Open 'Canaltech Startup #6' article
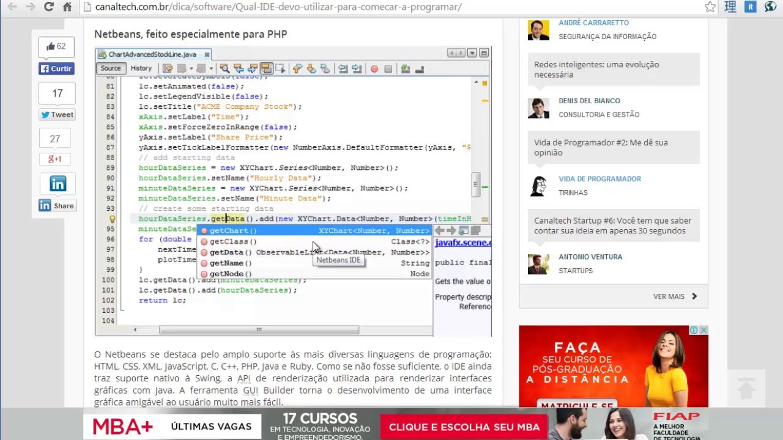783x440 pixels. click(612, 226)
